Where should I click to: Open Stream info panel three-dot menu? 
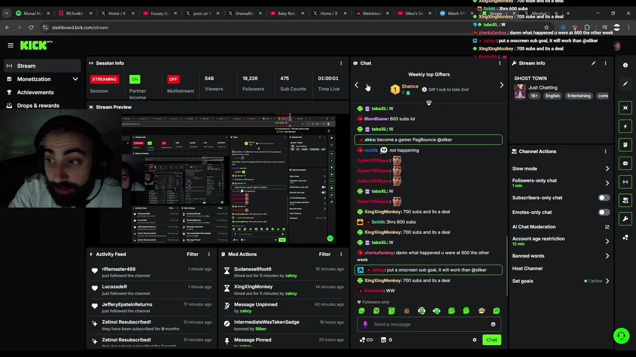point(605,63)
